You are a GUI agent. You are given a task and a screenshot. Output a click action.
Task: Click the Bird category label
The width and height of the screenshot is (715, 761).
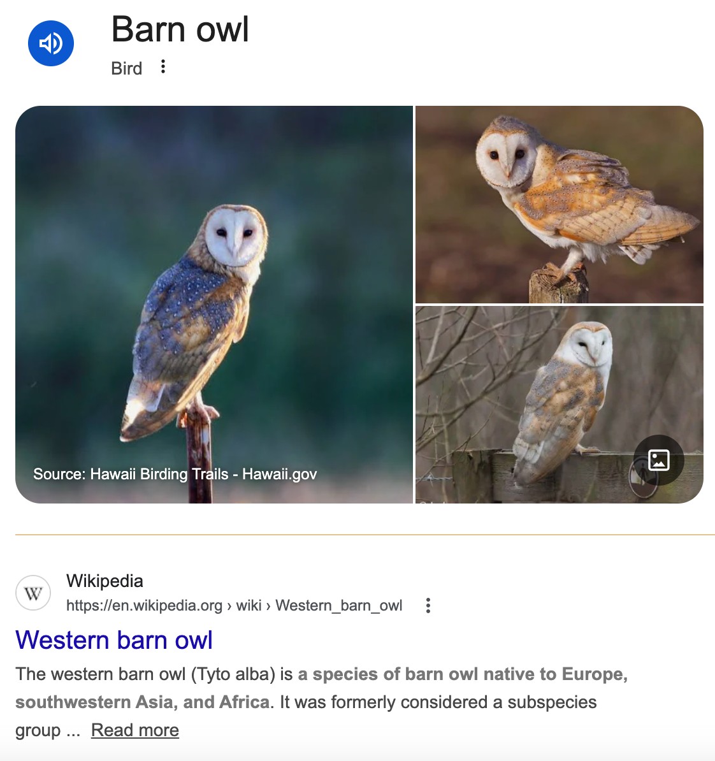pos(127,68)
